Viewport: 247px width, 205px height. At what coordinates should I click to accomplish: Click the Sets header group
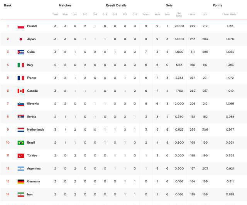point(169,5)
